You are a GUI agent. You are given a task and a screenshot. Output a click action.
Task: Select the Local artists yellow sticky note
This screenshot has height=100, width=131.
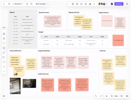click(120, 85)
